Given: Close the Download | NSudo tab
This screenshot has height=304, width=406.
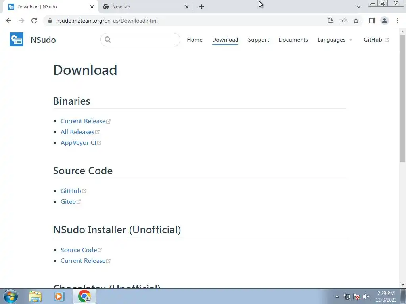Looking at the screenshot, I should [x=92, y=7].
